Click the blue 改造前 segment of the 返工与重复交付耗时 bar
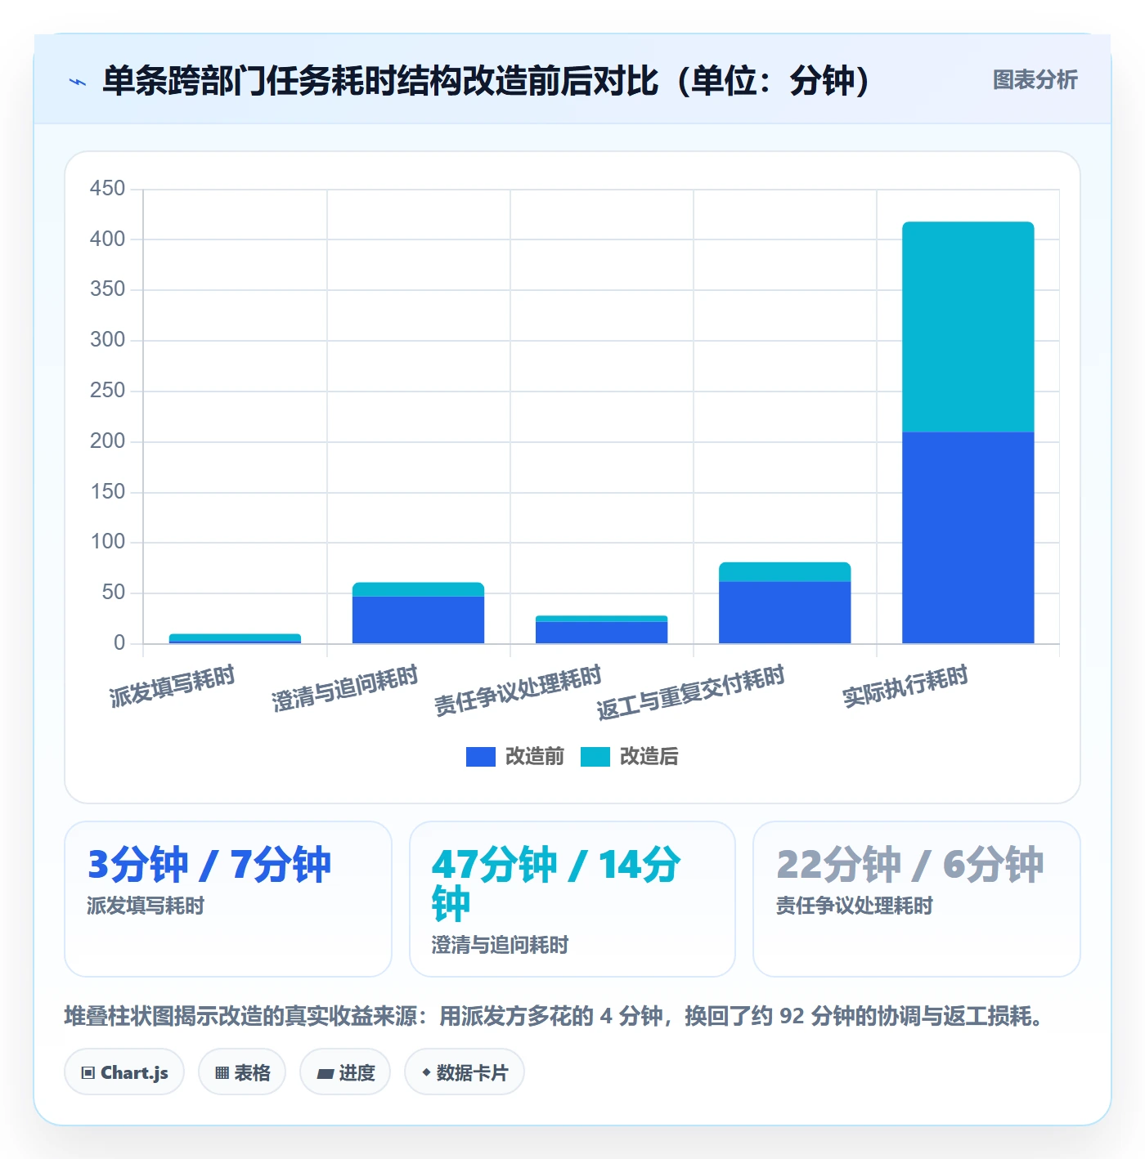Image resolution: width=1145 pixels, height=1159 pixels. pos(784,612)
